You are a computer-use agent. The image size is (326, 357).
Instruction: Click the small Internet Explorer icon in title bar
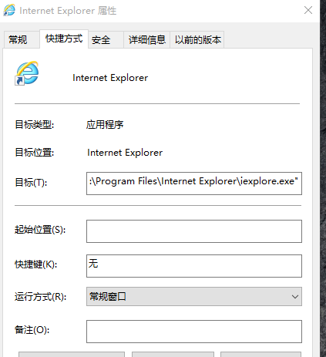tap(9, 11)
